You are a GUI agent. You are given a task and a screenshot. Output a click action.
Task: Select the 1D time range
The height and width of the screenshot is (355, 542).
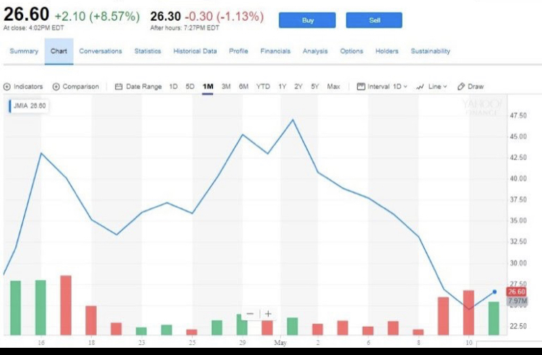[173, 87]
